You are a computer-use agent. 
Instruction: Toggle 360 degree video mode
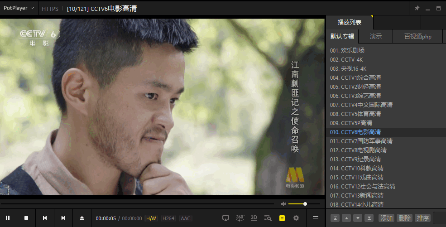click(x=240, y=218)
